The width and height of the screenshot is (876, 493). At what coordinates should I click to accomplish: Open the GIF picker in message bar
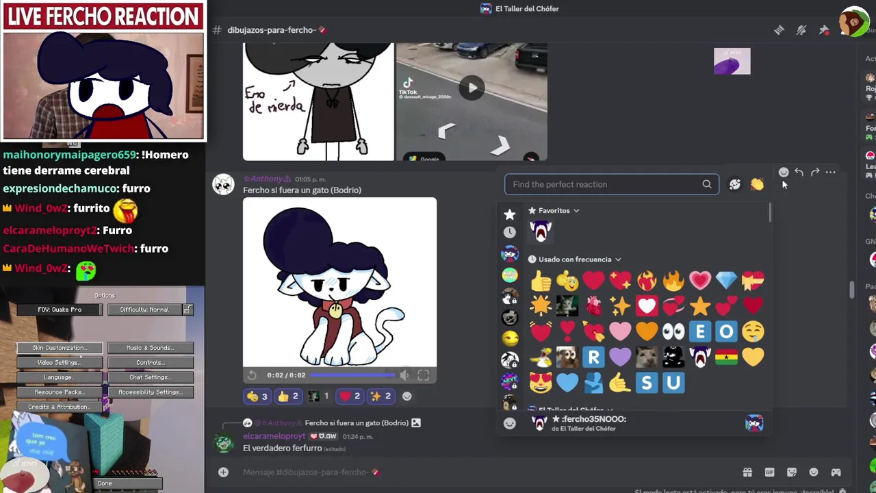coord(769,472)
